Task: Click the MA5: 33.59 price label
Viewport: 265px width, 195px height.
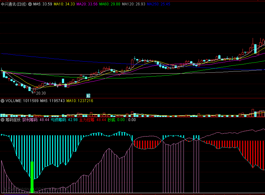Action: tap(43, 4)
